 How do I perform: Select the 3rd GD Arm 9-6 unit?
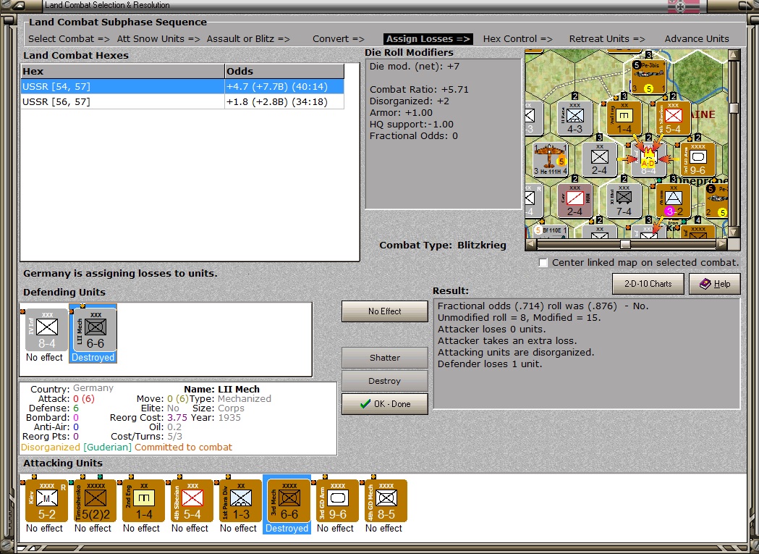point(337,500)
